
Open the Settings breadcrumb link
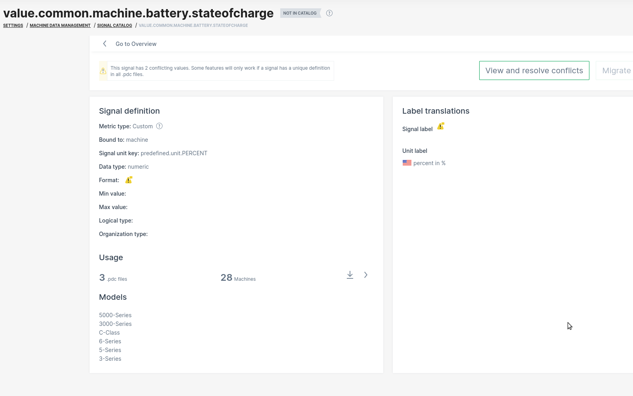pyautogui.click(x=13, y=25)
